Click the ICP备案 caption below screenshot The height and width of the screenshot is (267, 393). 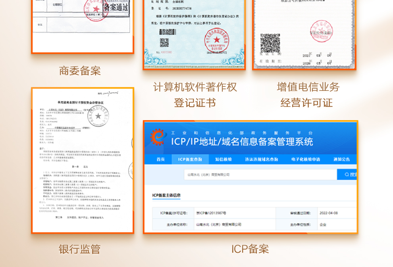click(250, 249)
